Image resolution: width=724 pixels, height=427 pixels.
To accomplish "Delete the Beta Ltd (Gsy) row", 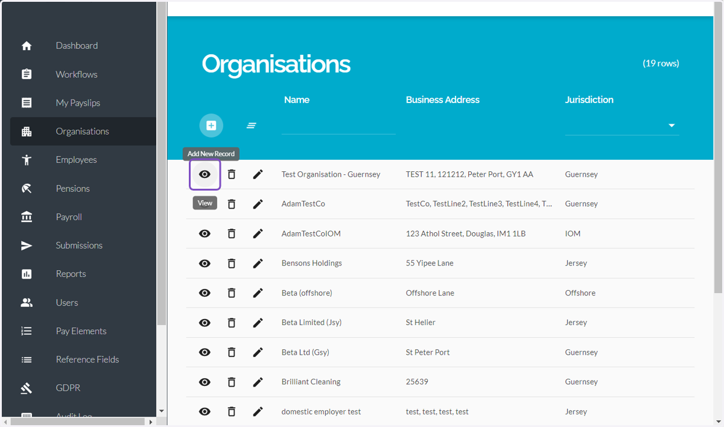I will click(x=232, y=352).
